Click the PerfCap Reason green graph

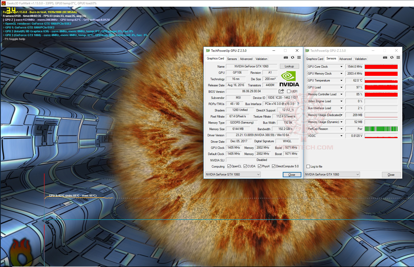tap(381, 129)
